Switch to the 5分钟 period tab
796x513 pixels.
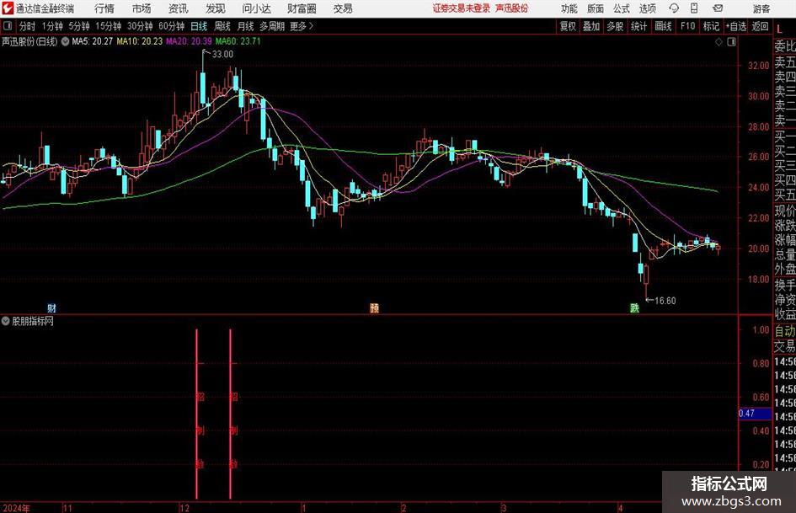79,26
